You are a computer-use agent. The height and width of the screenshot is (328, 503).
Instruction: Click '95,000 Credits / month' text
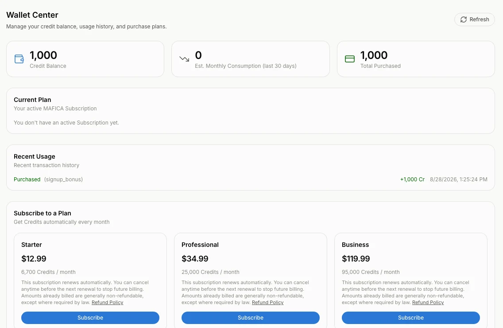click(x=371, y=272)
